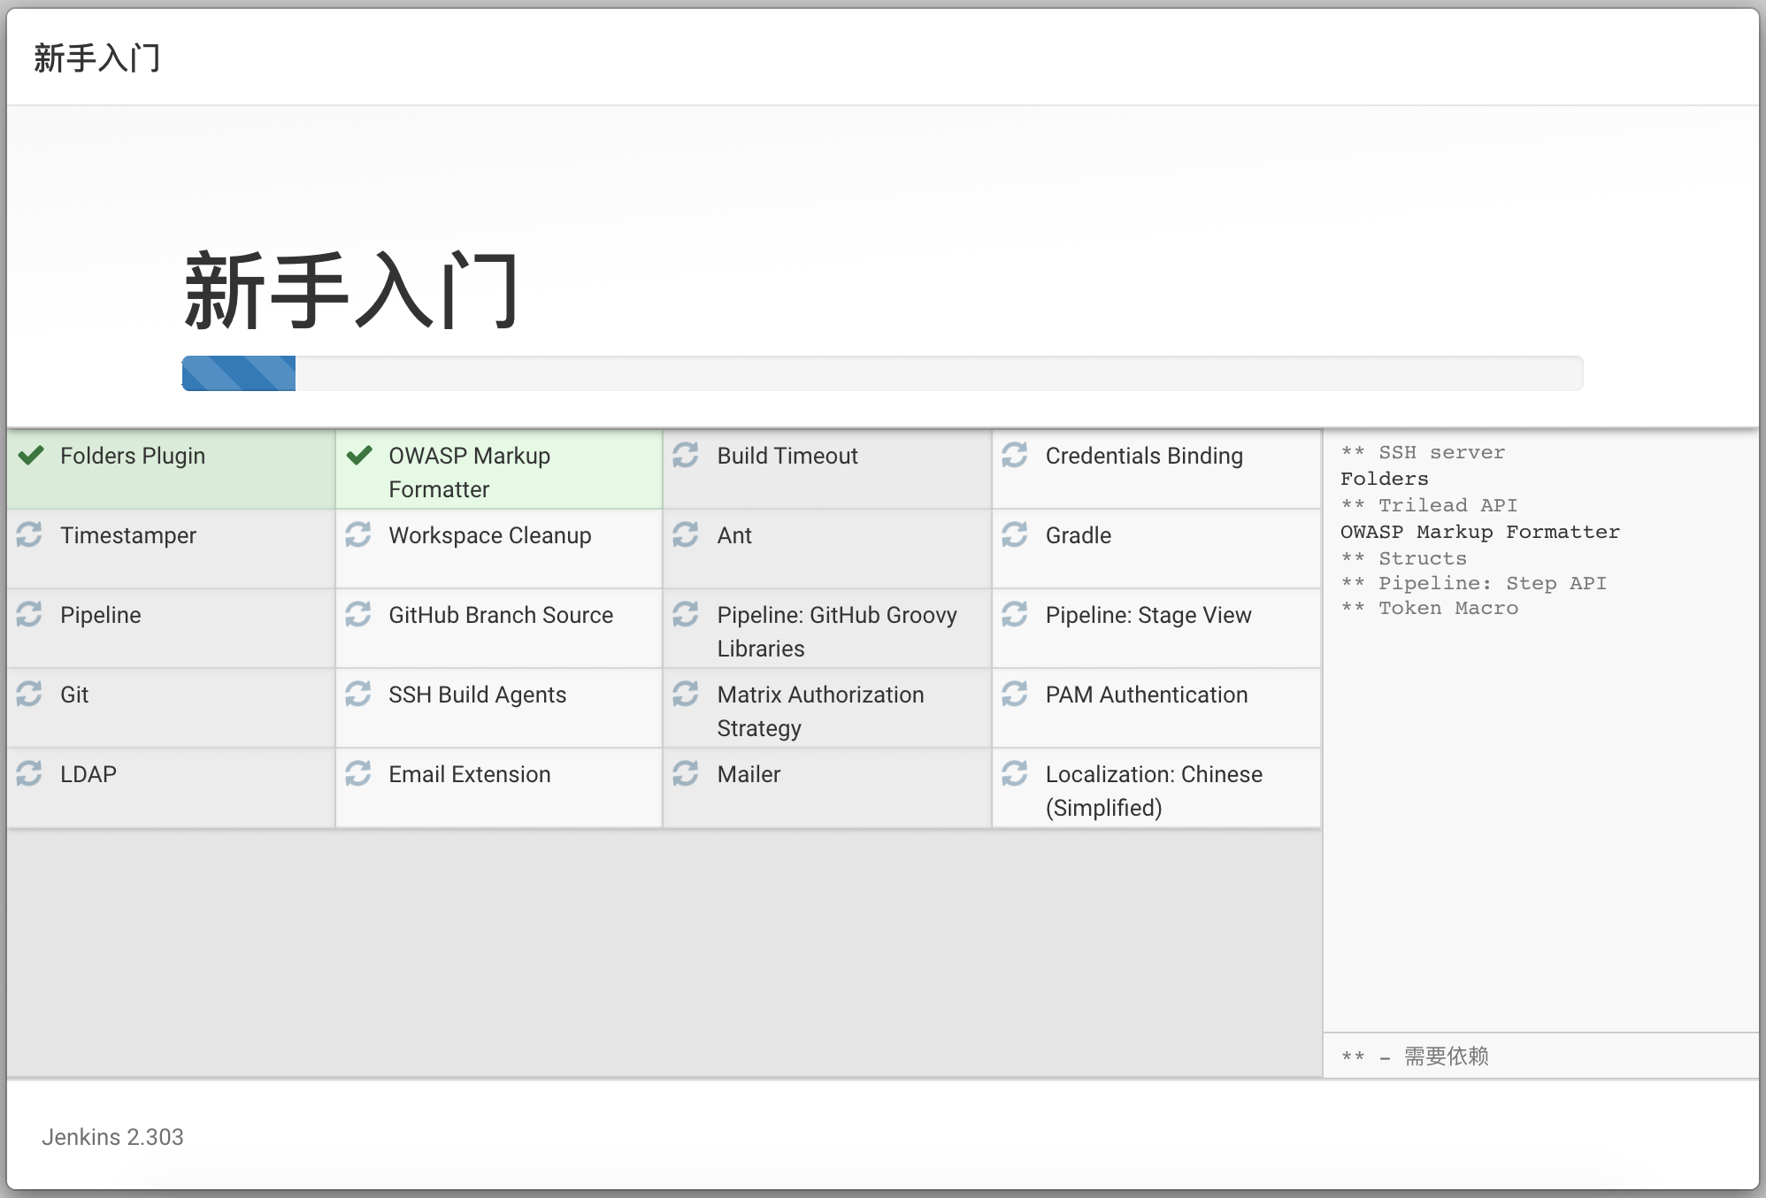1766x1198 pixels.
Task: Click the green checkmark beside Folders Plugin
Action: point(31,456)
